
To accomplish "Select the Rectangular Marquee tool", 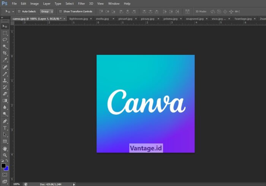I will pyautogui.click(x=5, y=33).
